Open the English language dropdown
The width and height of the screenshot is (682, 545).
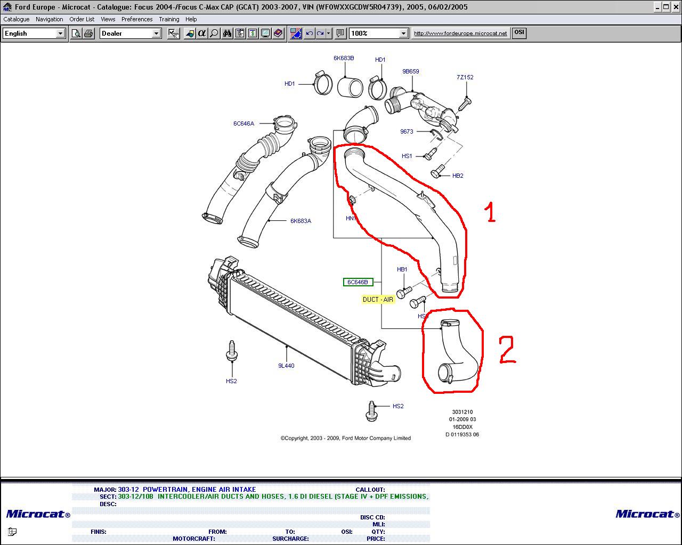point(60,34)
